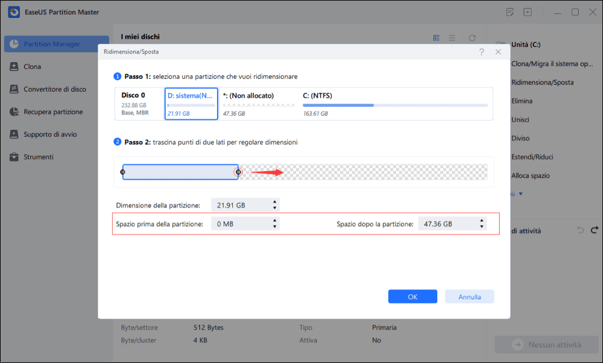The width and height of the screenshot is (603, 363).
Task: Click the Primaria type value
Action: click(x=384, y=327)
